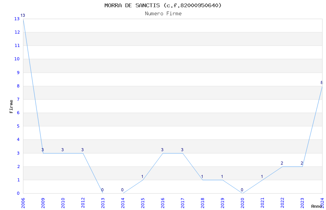
Task: Click the data value 1 above year 2019
Action: coord(222,177)
